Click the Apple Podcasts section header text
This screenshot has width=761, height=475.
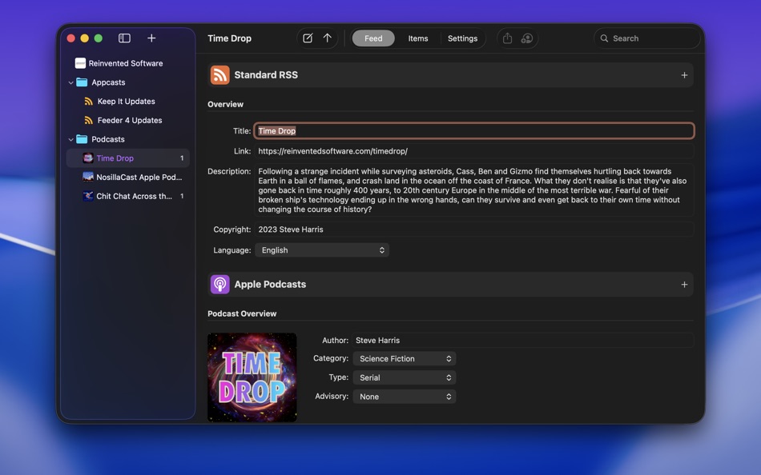pos(270,285)
